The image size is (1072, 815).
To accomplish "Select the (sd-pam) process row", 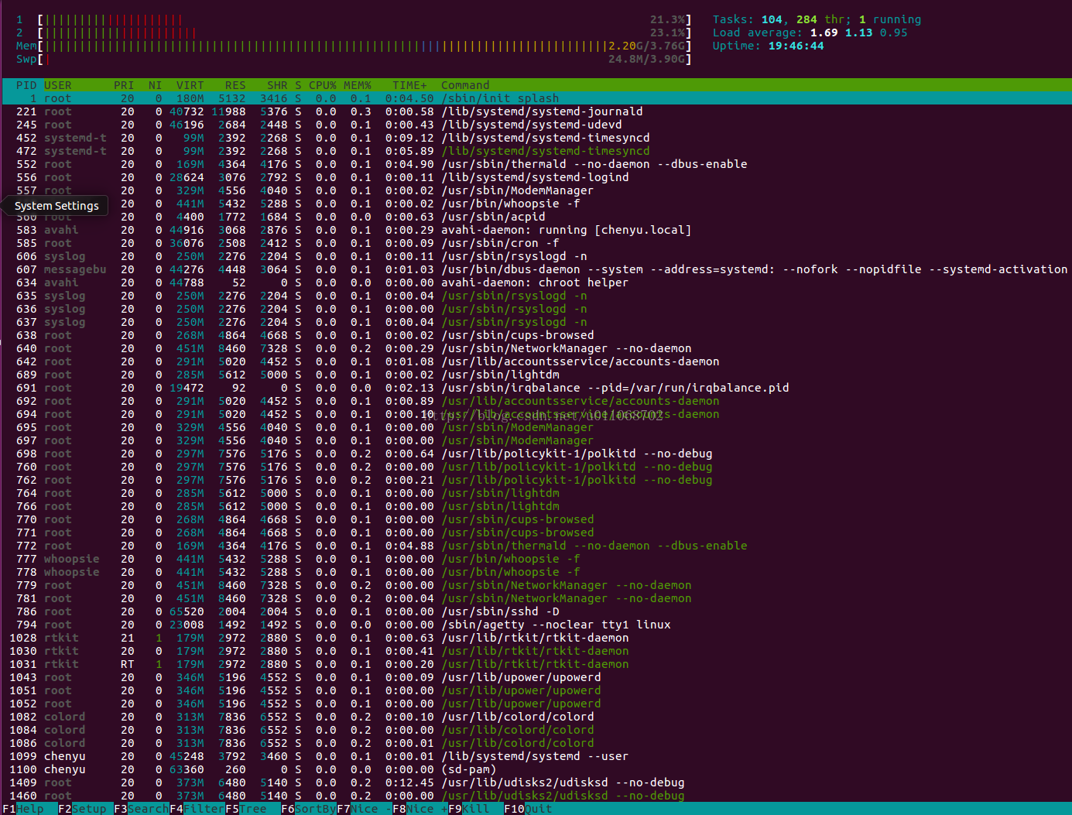I will [536, 769].
